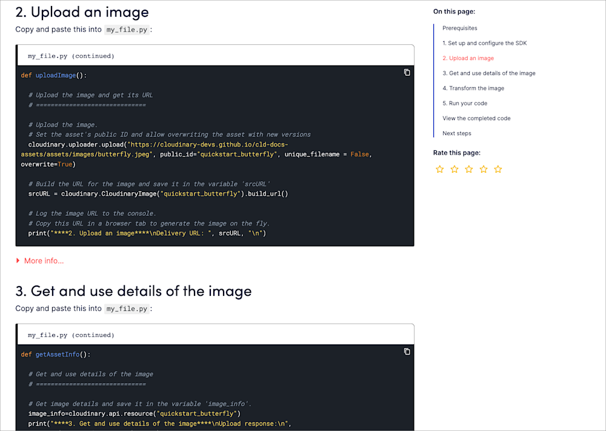Rate this page four stars
Viewport: 606px width, 431px height.
pyautogui.click(x=484, y=169)
